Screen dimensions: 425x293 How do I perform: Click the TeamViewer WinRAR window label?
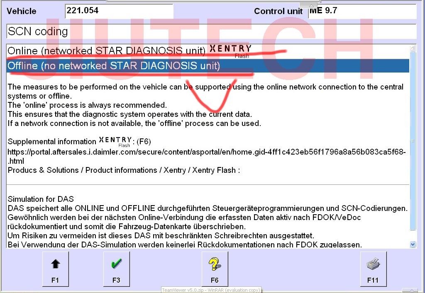[x=211, y=290]
